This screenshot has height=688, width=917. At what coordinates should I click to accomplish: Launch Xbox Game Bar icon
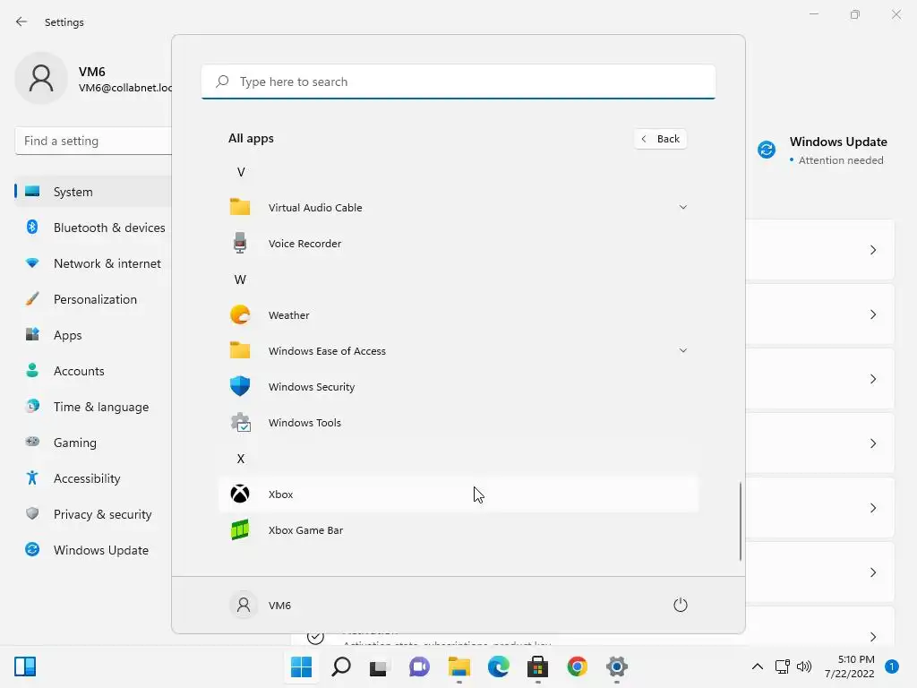point(240,530)
